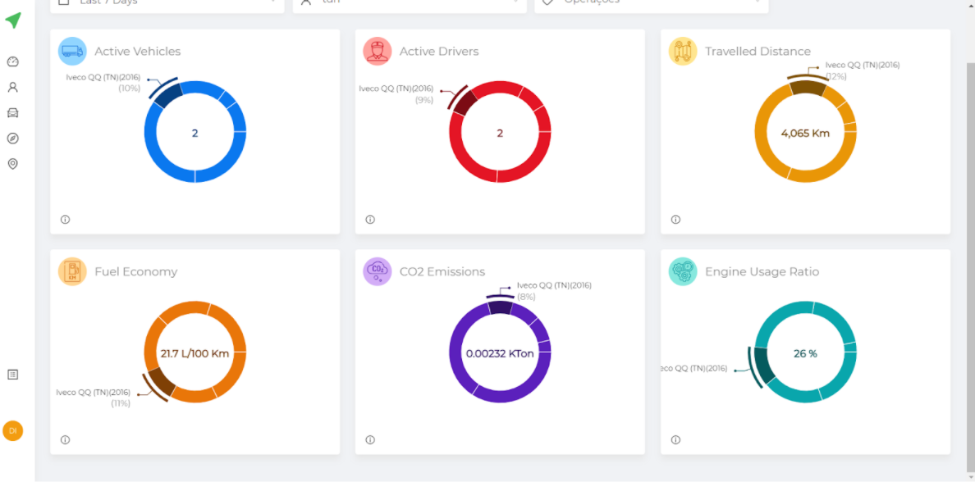
Task: Open the vehicles car icon in sidebar
Action: pyautogui.click(x=12, y=112)
